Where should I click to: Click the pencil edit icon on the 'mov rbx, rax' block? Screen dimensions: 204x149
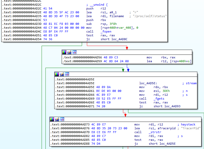[x=69, y=52]
